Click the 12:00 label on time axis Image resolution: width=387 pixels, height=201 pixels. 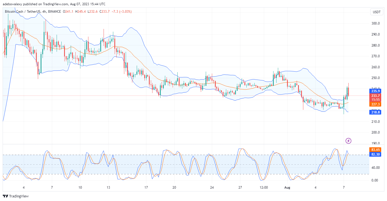pyautogui.click(x=264, y=187)
